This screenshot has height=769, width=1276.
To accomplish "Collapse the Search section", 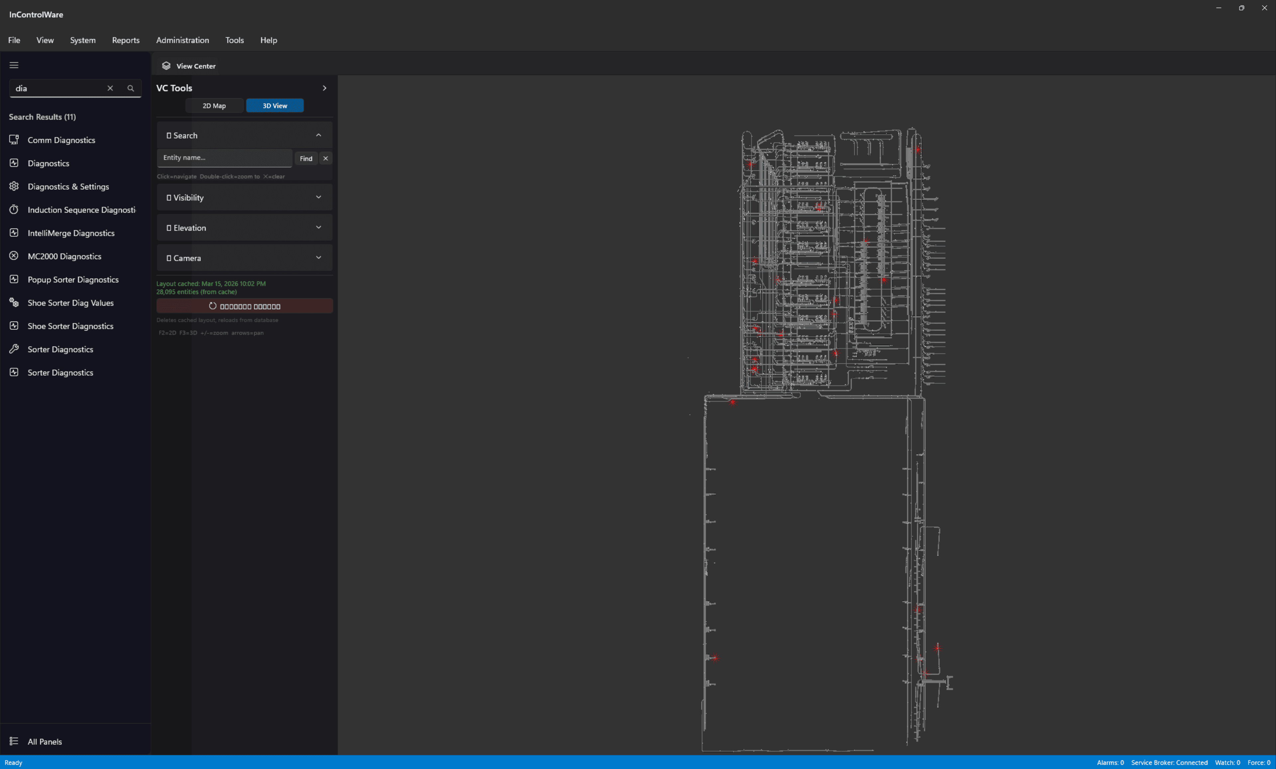I will pos(318,135).
